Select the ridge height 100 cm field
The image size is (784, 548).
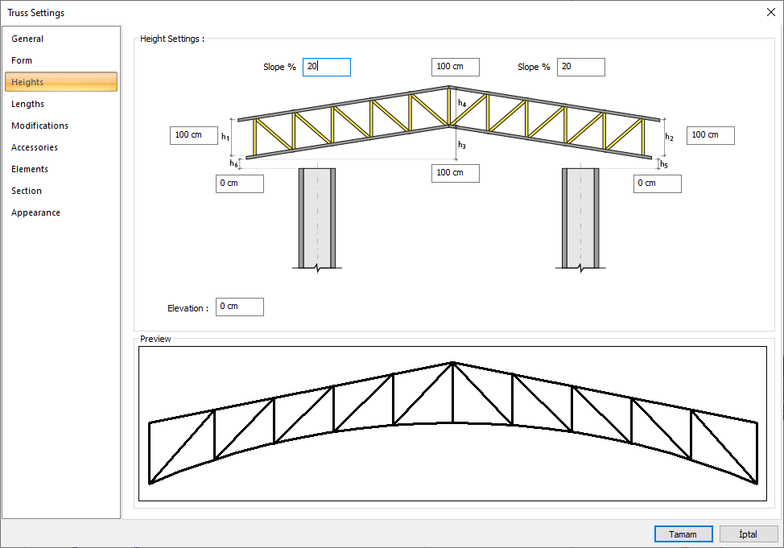(x=455, y=67)
